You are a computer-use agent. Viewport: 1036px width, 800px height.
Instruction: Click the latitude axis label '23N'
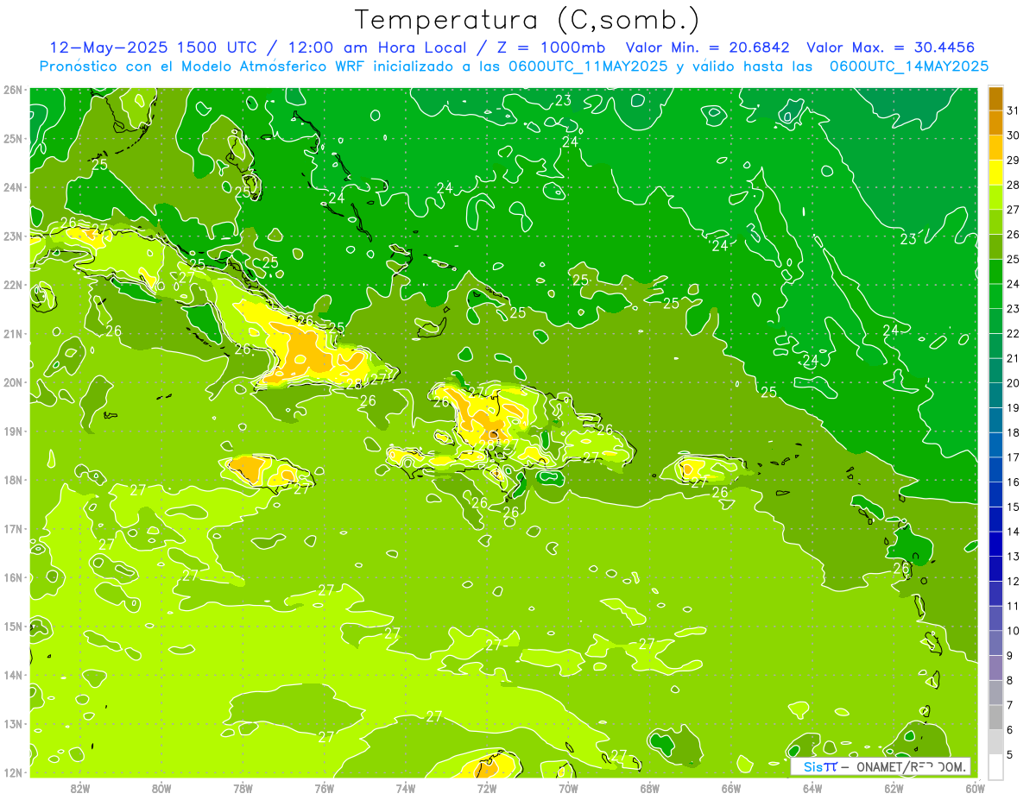[13, 236]
